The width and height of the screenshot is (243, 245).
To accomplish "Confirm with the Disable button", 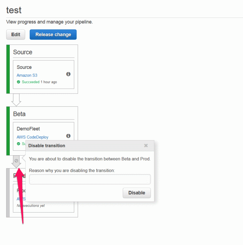I will tap(137, 193).
